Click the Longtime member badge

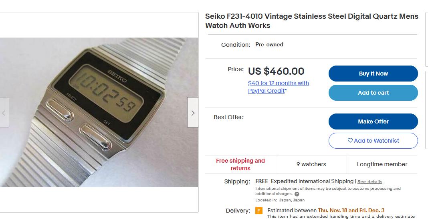(382, 164)
